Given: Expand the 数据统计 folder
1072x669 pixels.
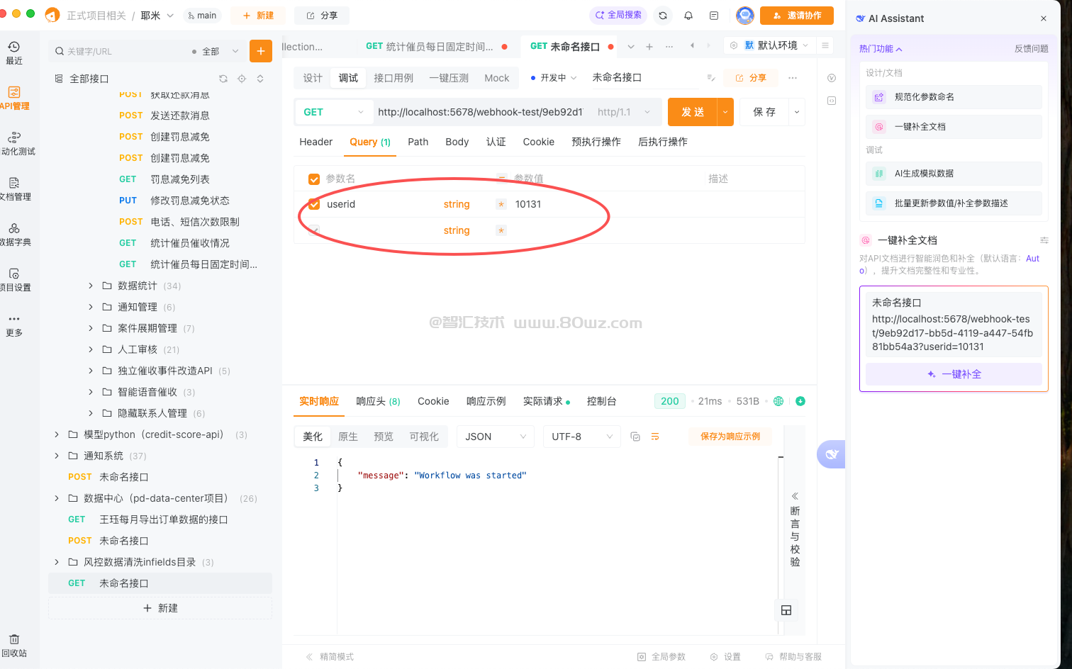Looking at the screenshot, I should tap(91, 286).
